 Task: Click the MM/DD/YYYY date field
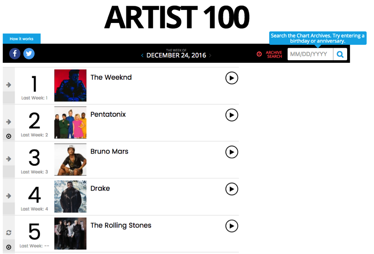pos(310,54)
